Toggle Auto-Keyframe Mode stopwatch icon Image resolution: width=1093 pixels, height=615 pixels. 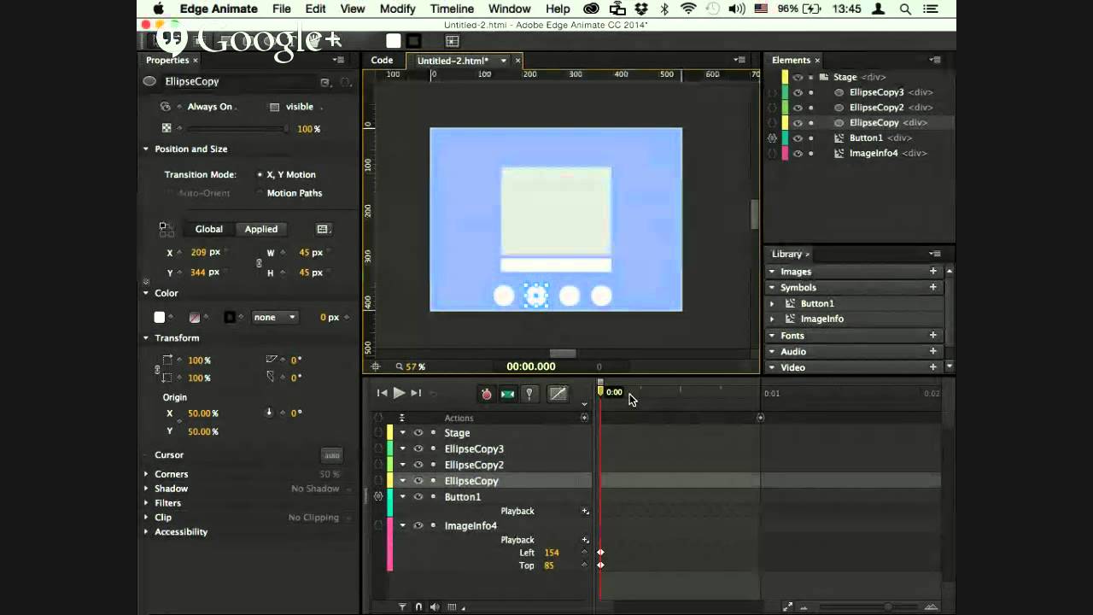(487, 394)
